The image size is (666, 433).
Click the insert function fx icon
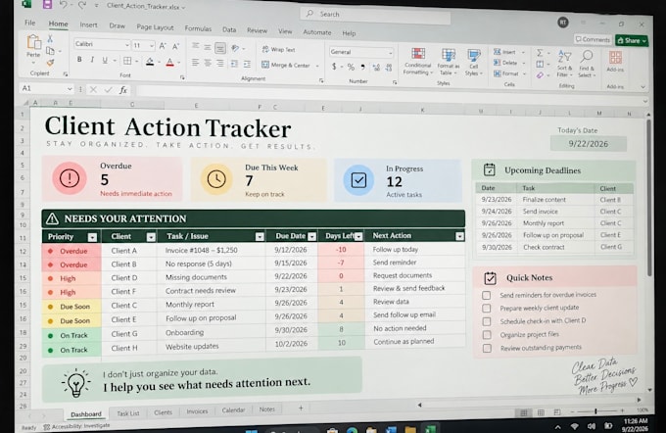[x=123, y=90]
